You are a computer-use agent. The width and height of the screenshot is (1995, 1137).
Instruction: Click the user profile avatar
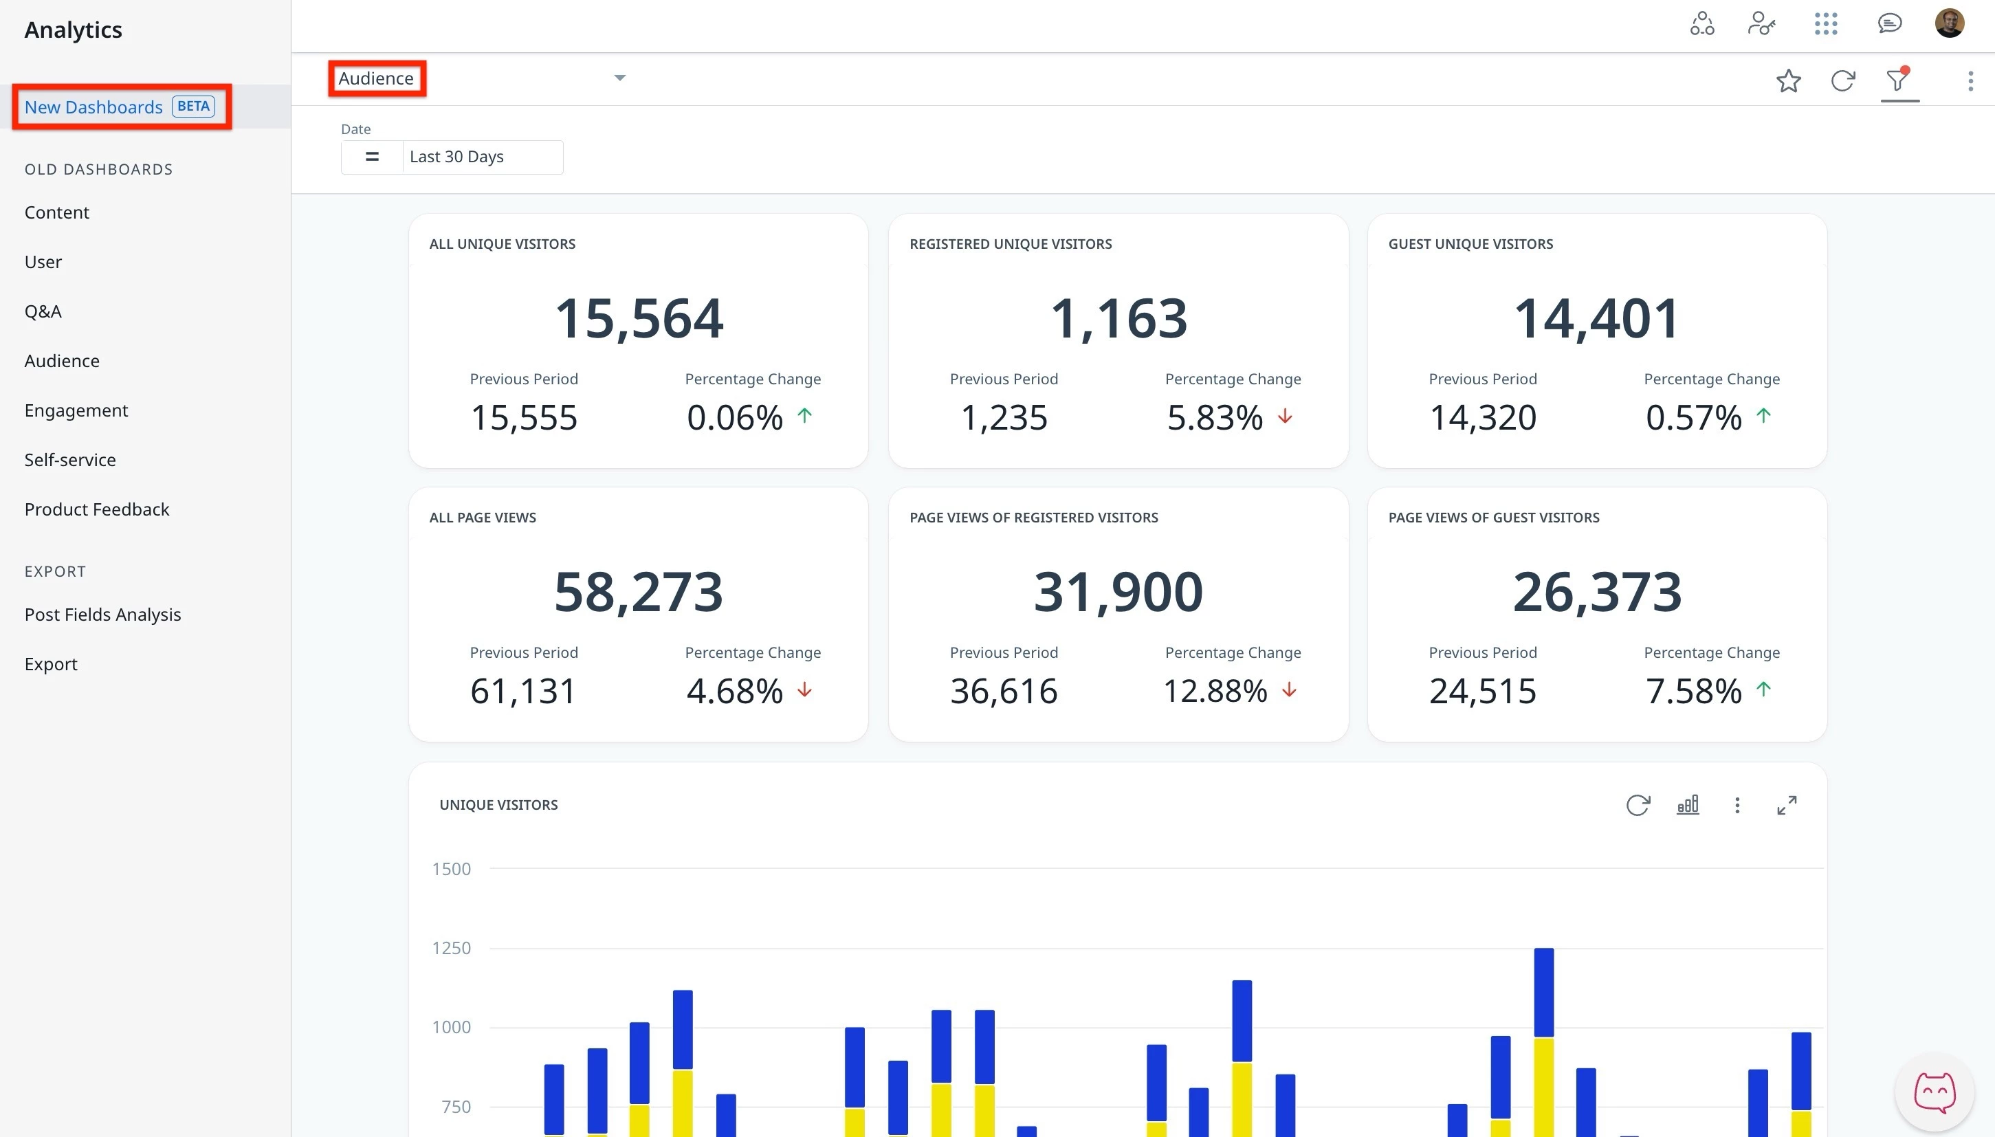[x=1949, y=23]
